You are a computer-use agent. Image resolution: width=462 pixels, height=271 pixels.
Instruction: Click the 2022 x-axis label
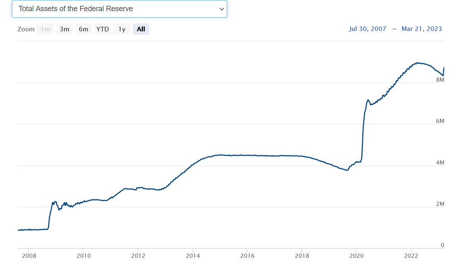tap(411, 256)
